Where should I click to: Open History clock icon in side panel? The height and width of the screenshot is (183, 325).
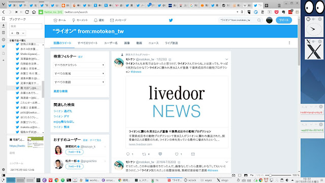(x=4, y=40)
